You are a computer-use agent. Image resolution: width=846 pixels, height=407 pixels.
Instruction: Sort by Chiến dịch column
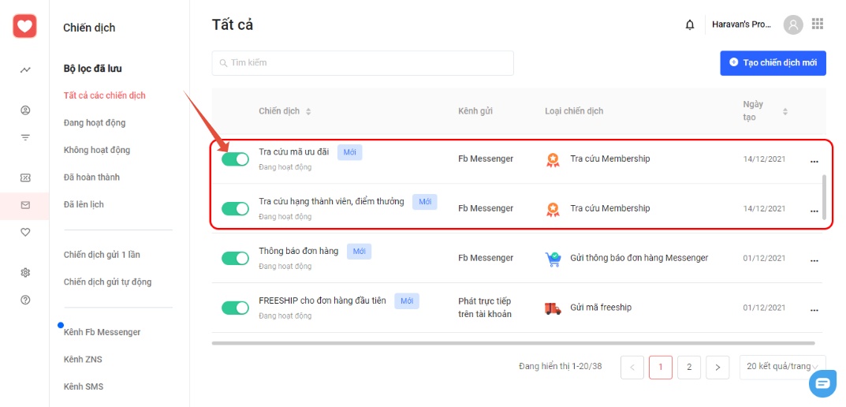click(x=308, y=111)
